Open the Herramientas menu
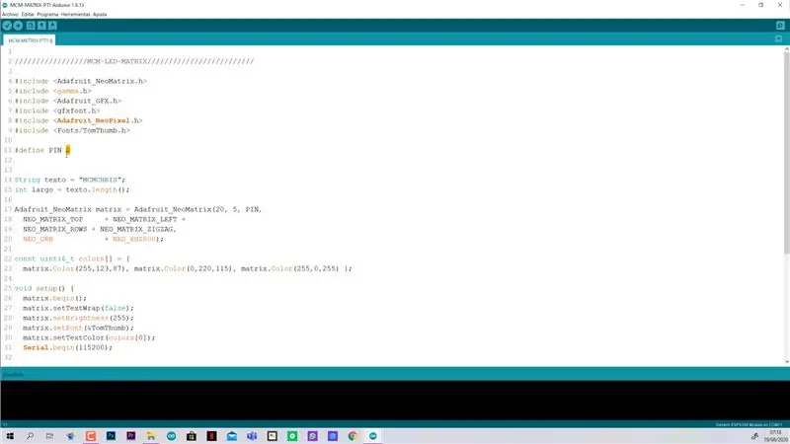This screenshot has height=444, width=790. tap(76, 14)
